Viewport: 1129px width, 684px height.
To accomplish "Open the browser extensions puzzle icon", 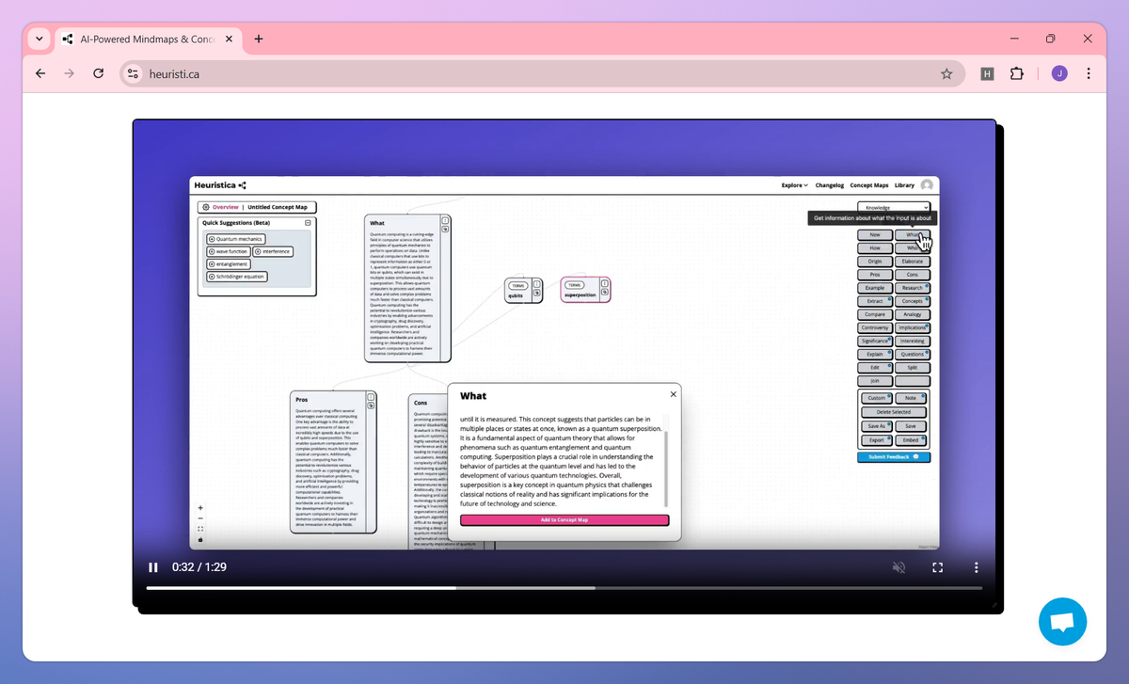I will tap(1017, 73).
